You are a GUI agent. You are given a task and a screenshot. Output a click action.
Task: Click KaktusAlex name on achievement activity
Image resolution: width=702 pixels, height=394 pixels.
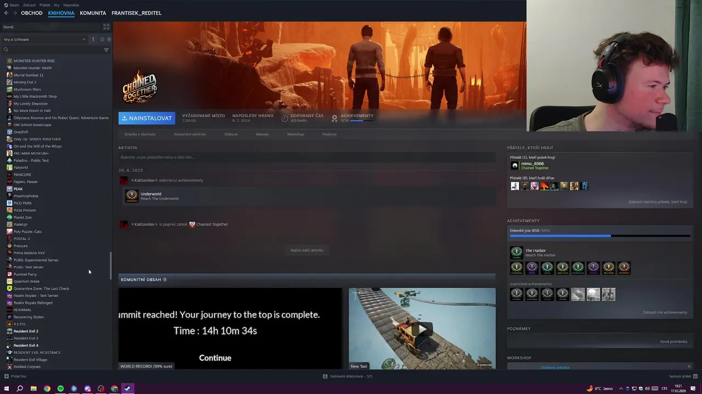144,180
